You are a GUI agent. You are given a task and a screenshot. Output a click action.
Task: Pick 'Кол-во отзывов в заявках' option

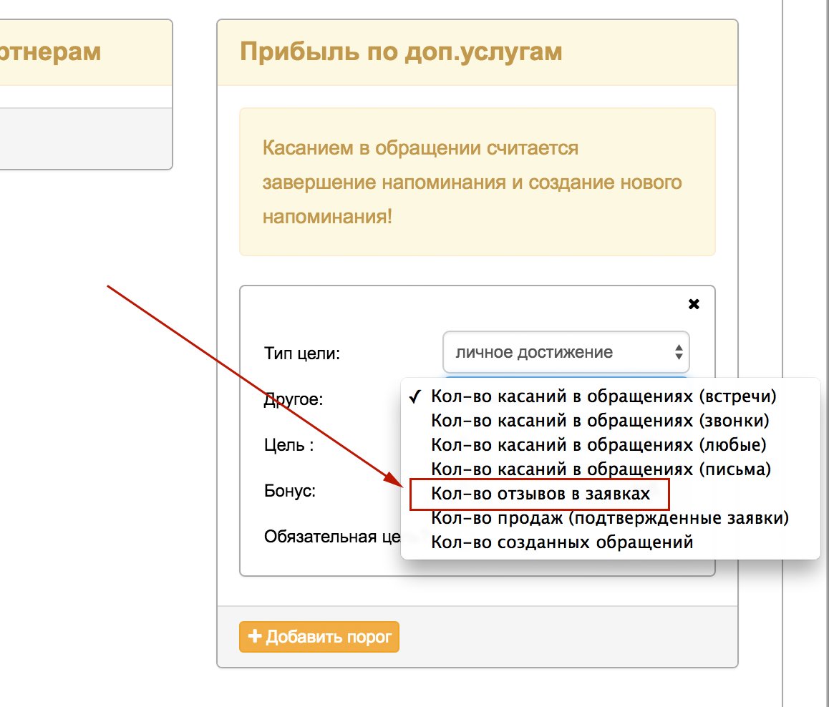[610, 493]
